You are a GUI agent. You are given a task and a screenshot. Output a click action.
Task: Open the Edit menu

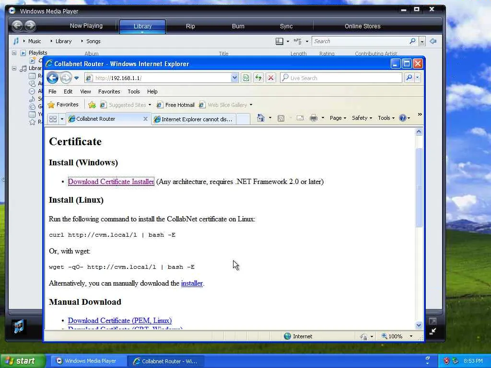(x=68, y=92)
